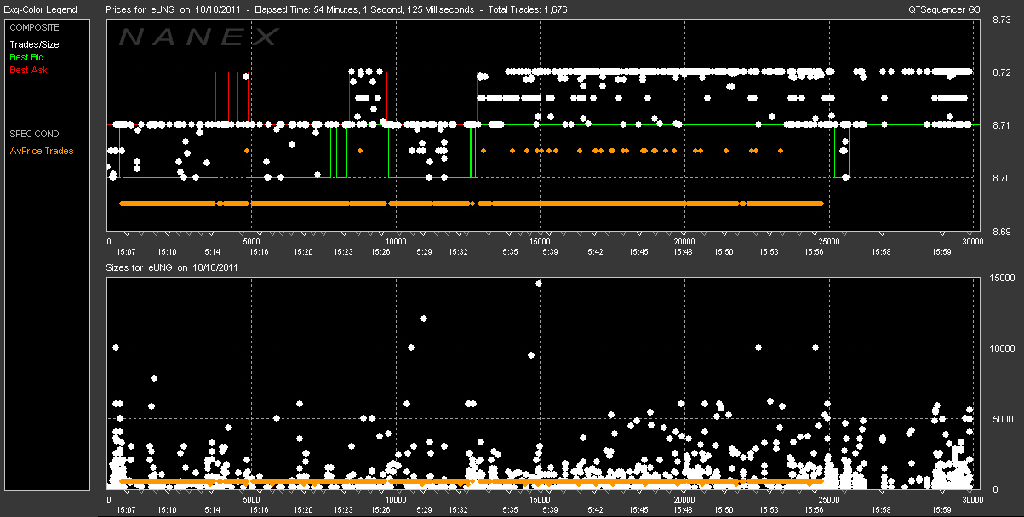
Task: Click the 20000 sequence tick under Sizes chart
Action: [x=684, y=500]
